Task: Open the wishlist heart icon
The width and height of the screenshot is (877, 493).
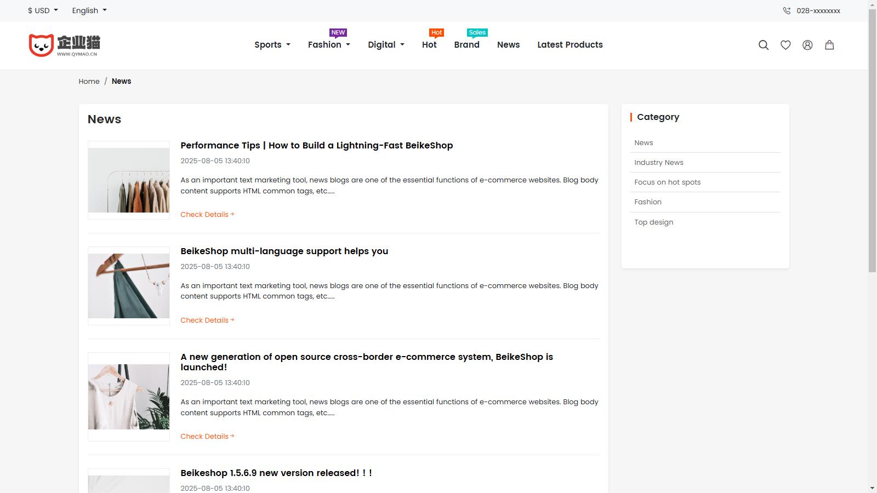Action: pyautogui.click(x=785, y=45)
